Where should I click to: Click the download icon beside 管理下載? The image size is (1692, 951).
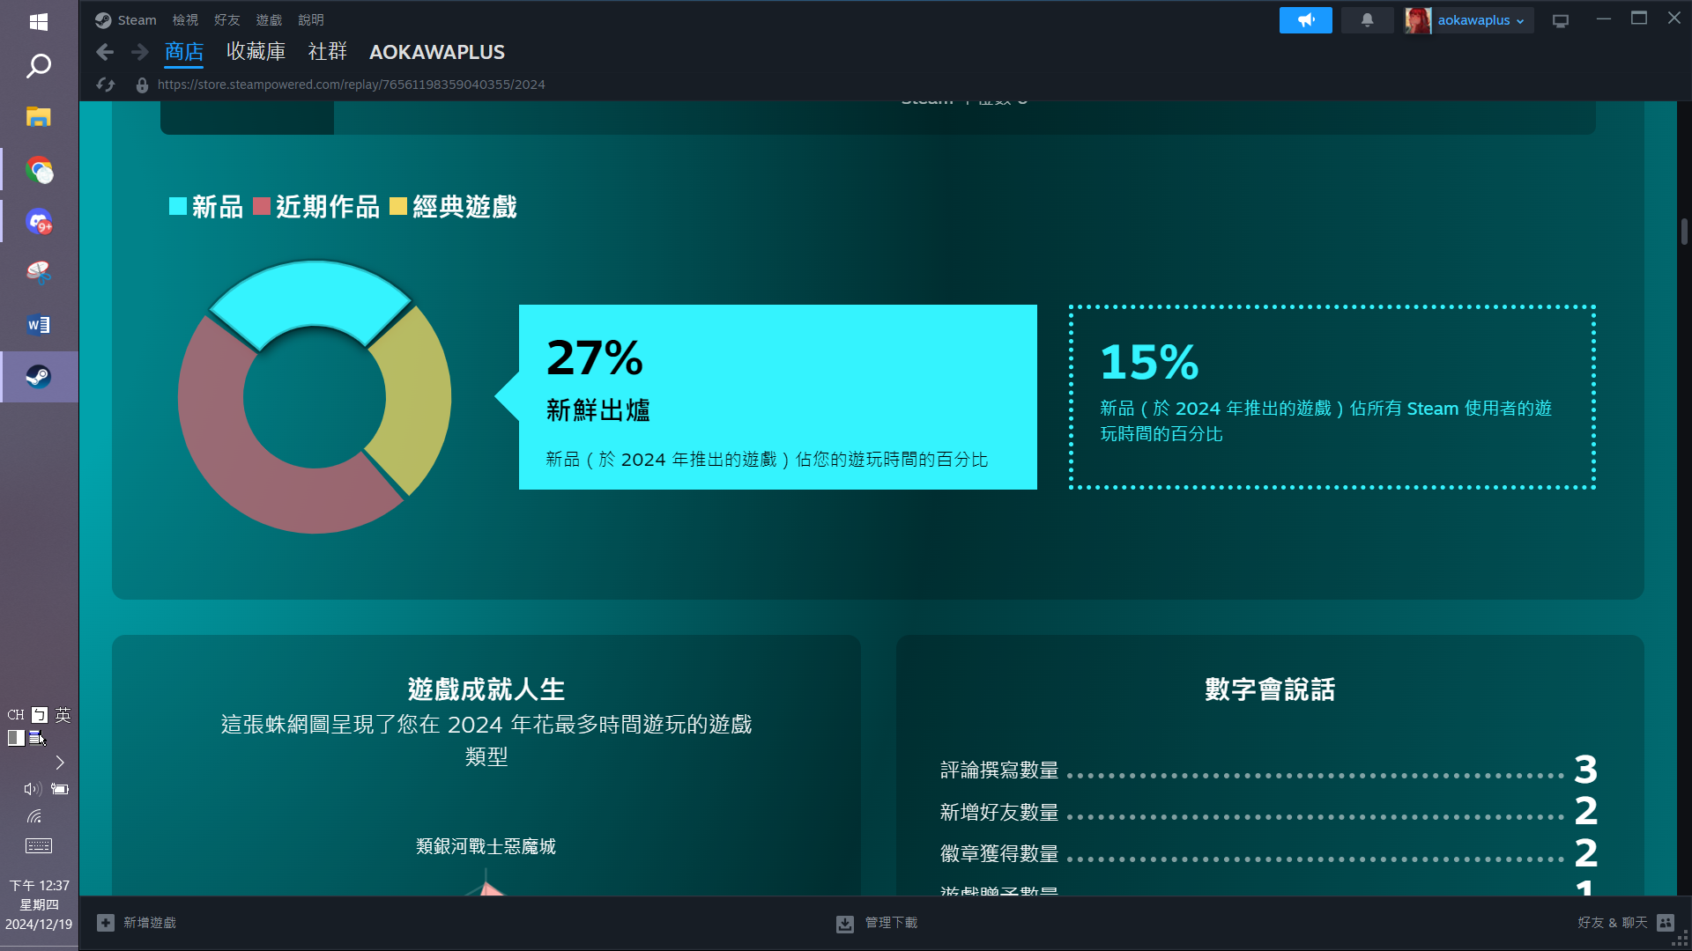pos(845,924)
